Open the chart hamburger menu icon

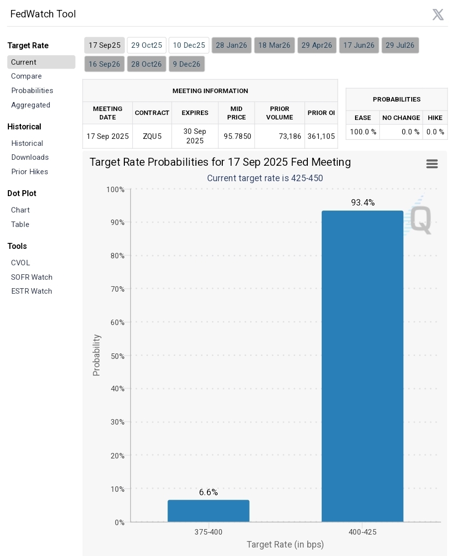click(432, 164)
